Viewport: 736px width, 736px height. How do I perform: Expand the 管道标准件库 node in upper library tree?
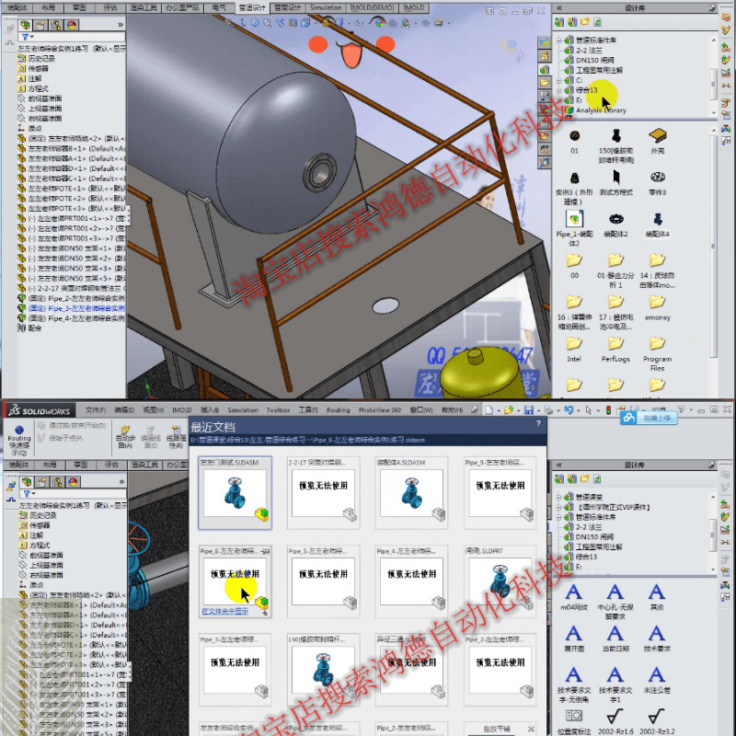click(x=558, y=40)
